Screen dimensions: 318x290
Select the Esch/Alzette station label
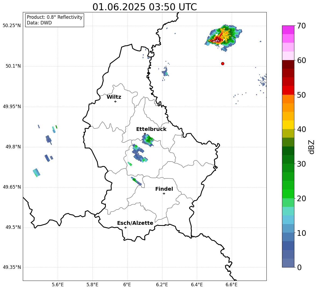point(135,223)
